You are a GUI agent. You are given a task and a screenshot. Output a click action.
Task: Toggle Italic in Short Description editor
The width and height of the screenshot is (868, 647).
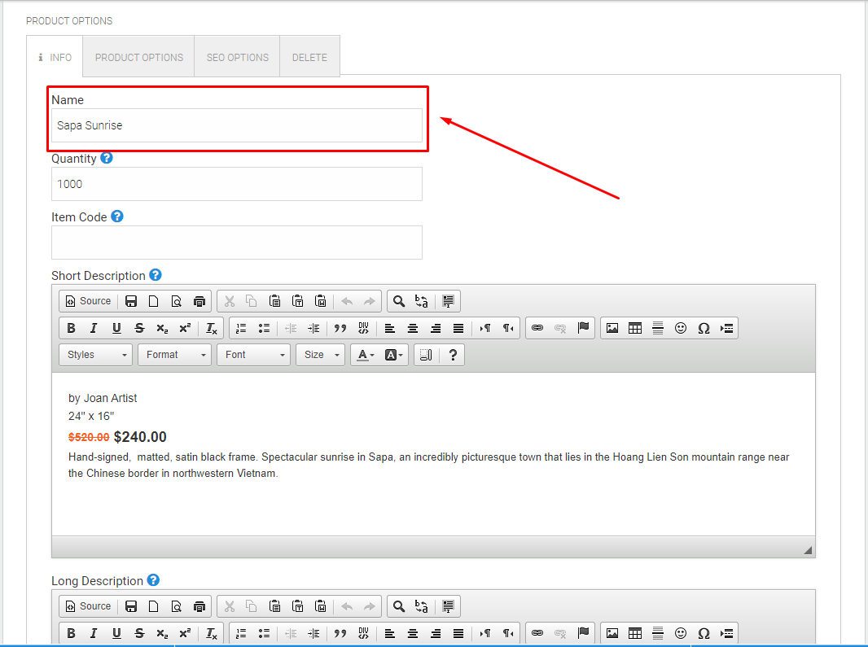coord(94,328)
